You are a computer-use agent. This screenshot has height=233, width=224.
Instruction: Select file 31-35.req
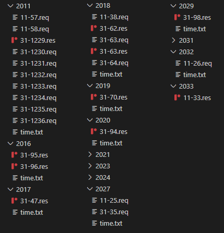click(x=114, y=212)
